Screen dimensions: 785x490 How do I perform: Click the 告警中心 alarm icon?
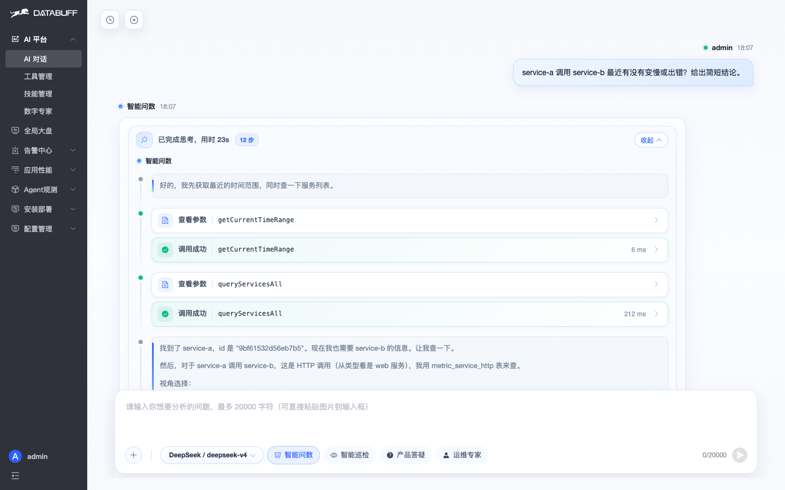click(15, 150)
